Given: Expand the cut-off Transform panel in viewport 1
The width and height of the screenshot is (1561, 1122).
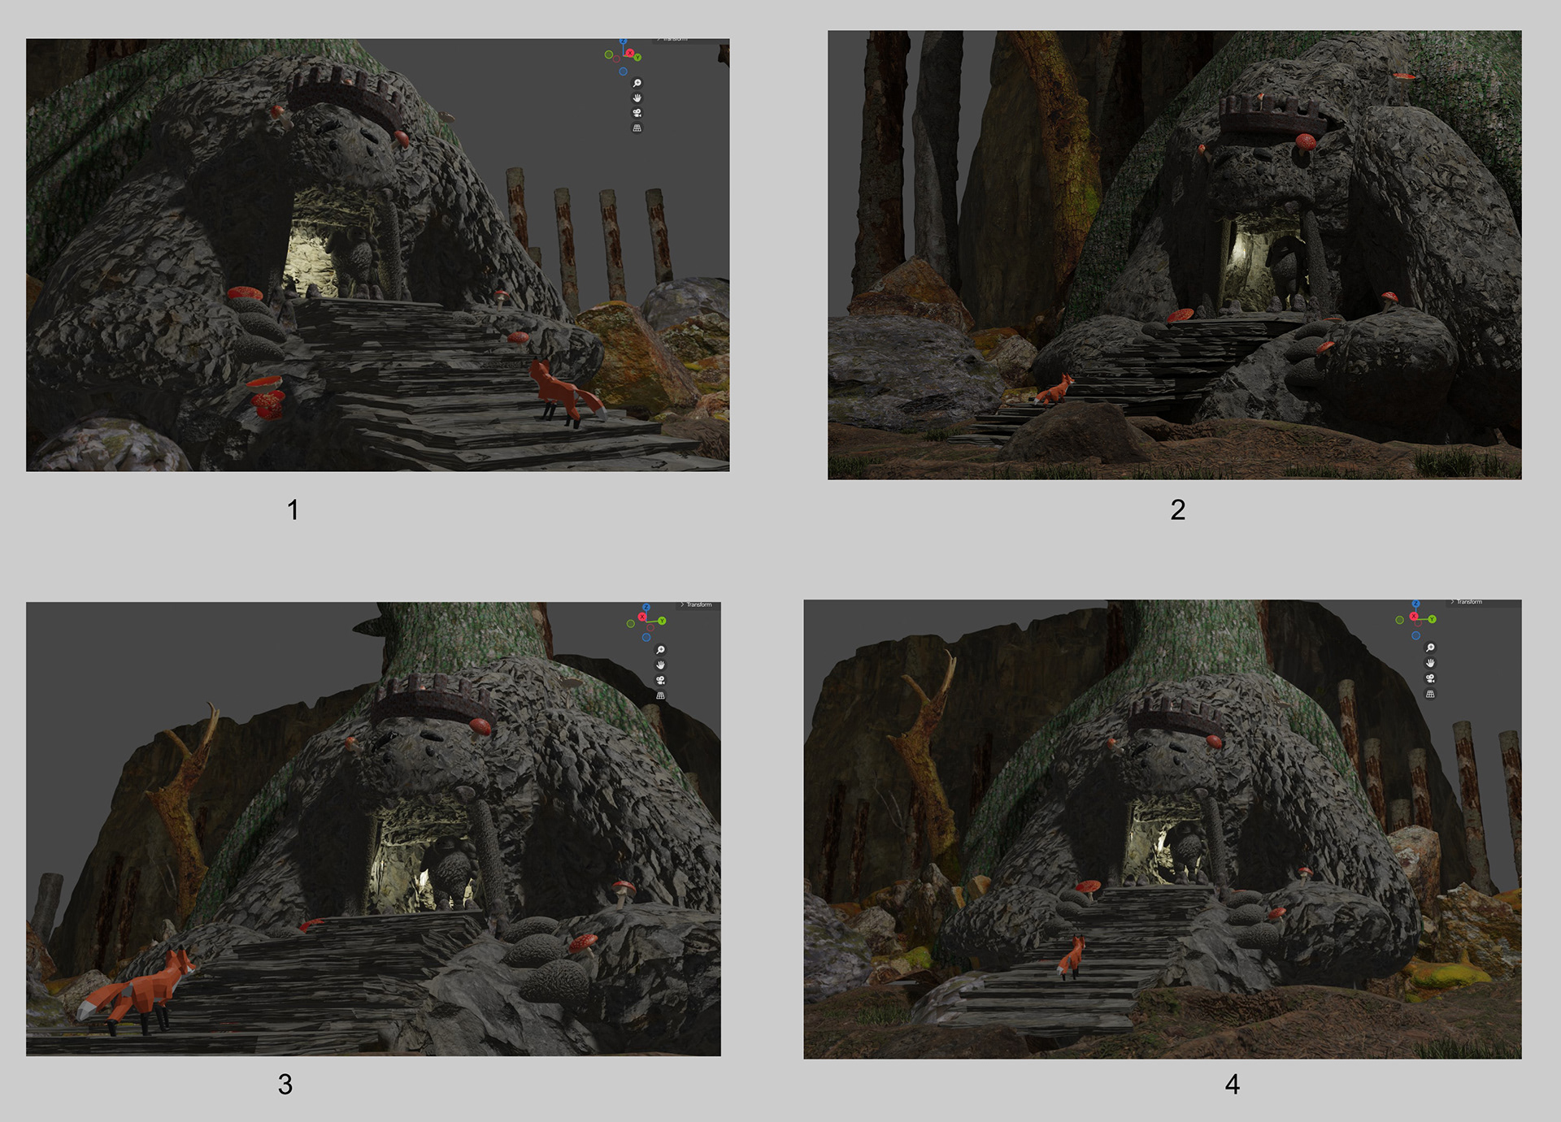Looking at the screenshot, I should click(673, 40).
